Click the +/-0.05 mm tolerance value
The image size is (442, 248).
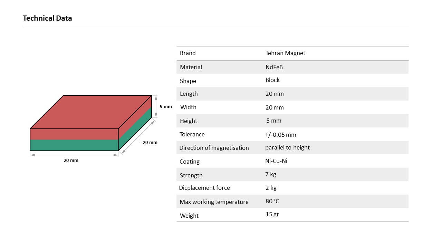280,135
